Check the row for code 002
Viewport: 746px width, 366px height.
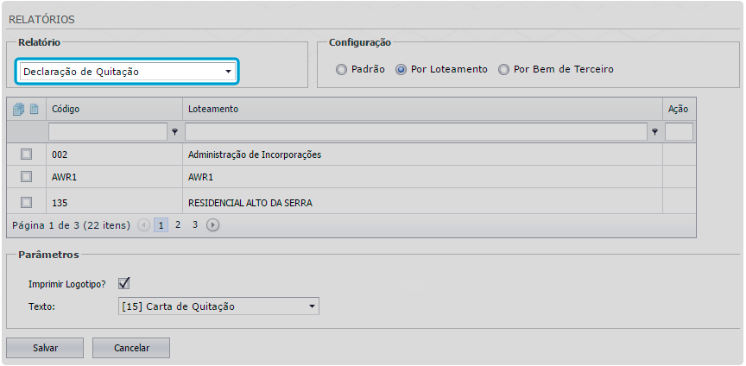(26, 155)
